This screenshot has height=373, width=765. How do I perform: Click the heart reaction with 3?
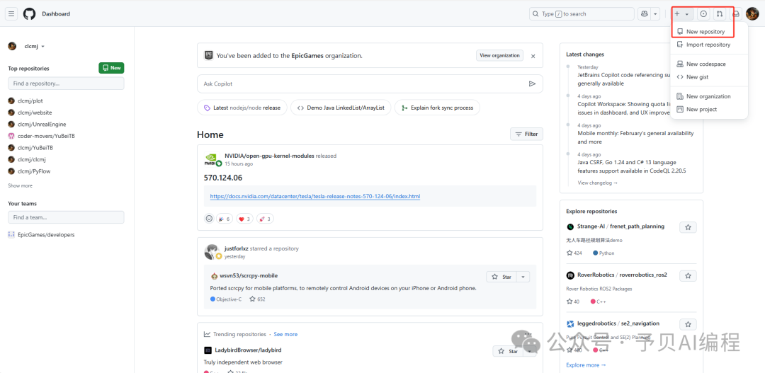pyautogui.click(x=245, y=219)
